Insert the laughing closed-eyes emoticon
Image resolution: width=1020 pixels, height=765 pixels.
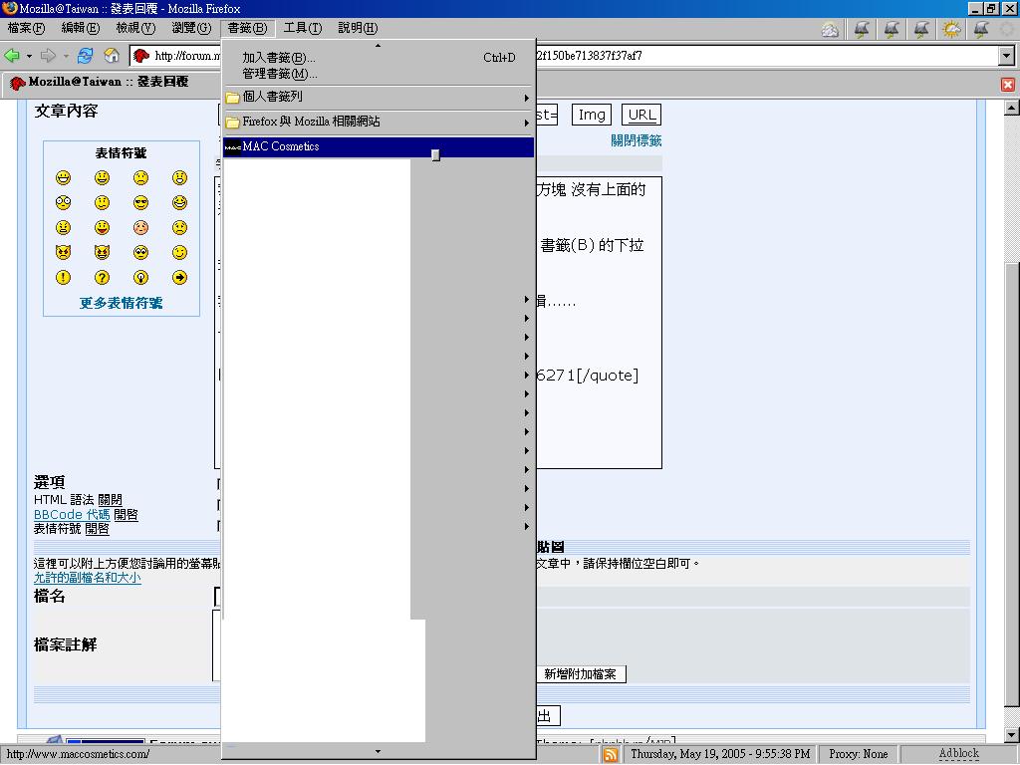click(x=179, y=203)
